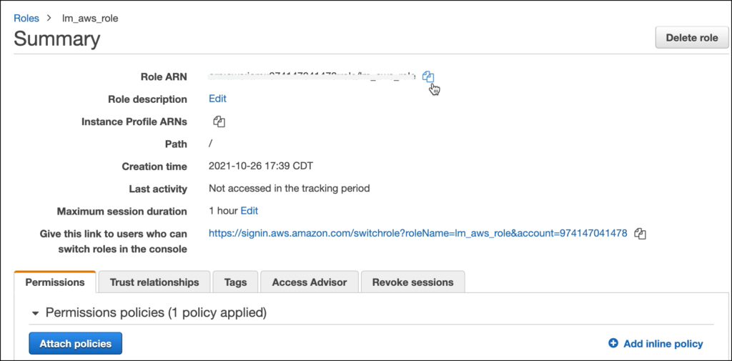
Task: Open the Tags tab
Action: tap(235, 282)
